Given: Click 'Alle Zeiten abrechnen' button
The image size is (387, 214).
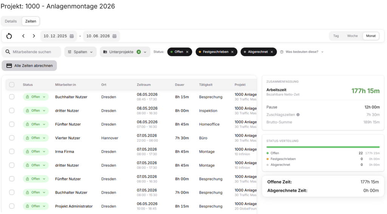Looking at the screenshot, I should (x=29, y=66).
